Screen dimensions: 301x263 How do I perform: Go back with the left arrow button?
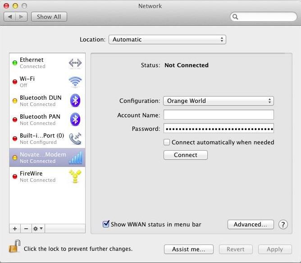tap(10, 17)
